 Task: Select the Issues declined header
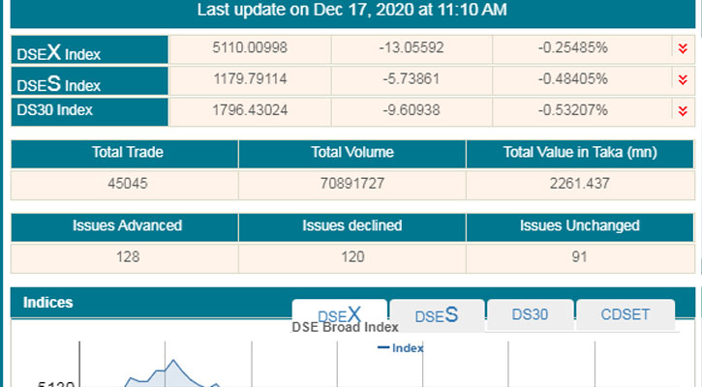[x=351, y=226]
